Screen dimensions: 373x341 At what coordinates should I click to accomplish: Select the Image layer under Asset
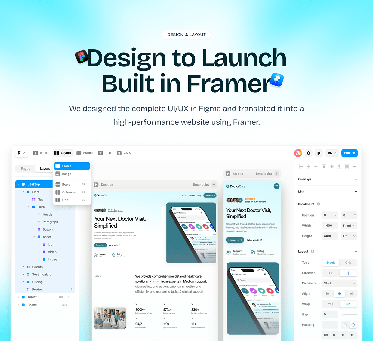pos(50,260)
